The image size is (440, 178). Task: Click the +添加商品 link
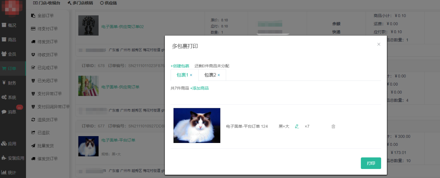pyautogui.click(x=199, y=88)
